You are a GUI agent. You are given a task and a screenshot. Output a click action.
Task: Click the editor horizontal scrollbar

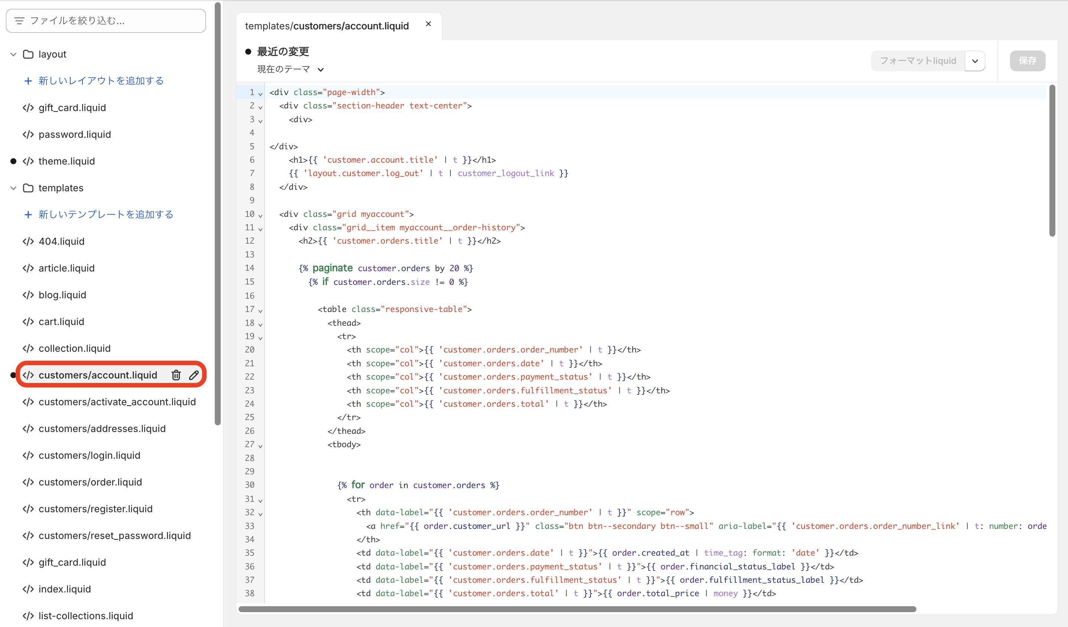coord(577,609)
